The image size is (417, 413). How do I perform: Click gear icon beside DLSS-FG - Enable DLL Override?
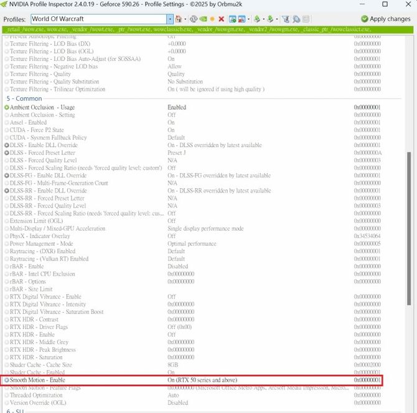pos(7,176)
